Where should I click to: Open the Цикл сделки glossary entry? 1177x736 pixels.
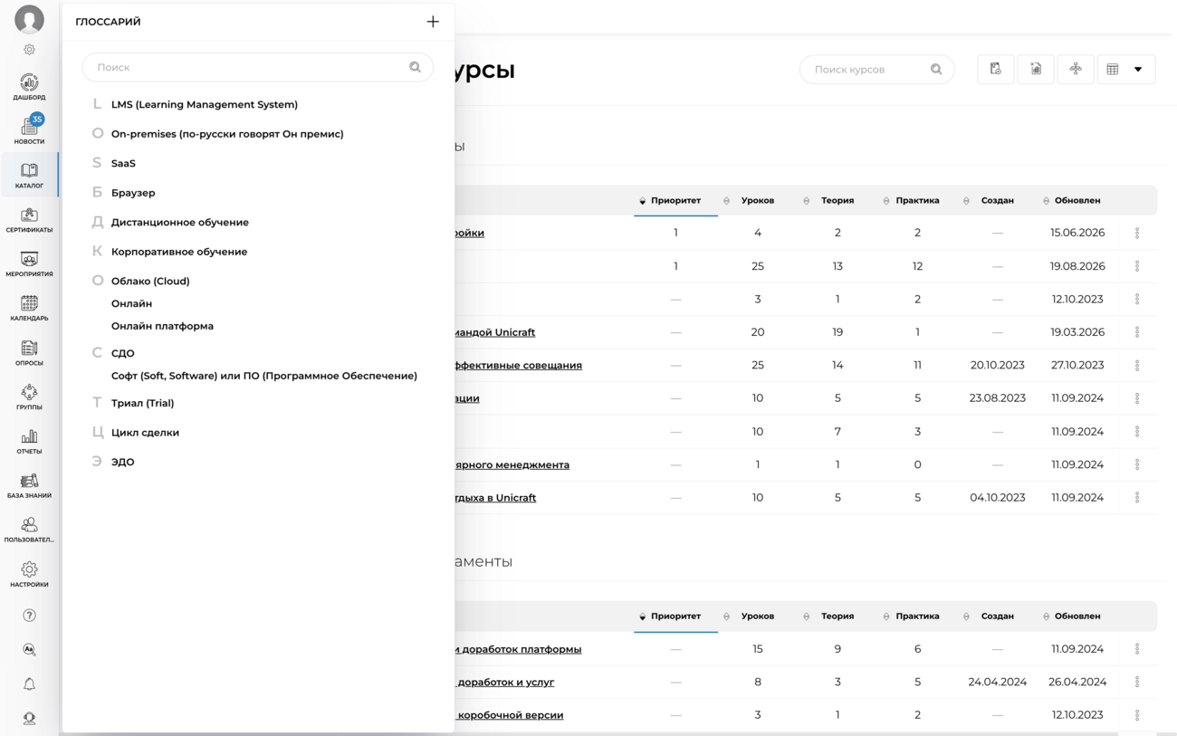point(145,432)
